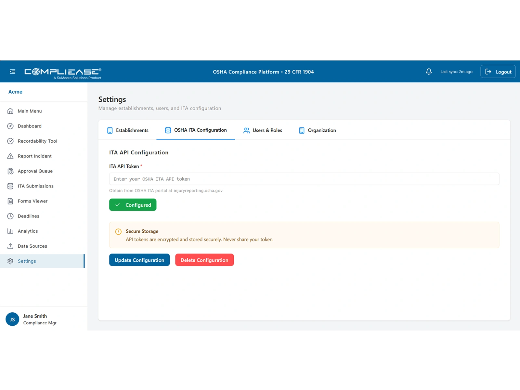This screenshot has width=520, height=390.
Task: Click the green Configured status badge
Action: (x=133, y=205)
